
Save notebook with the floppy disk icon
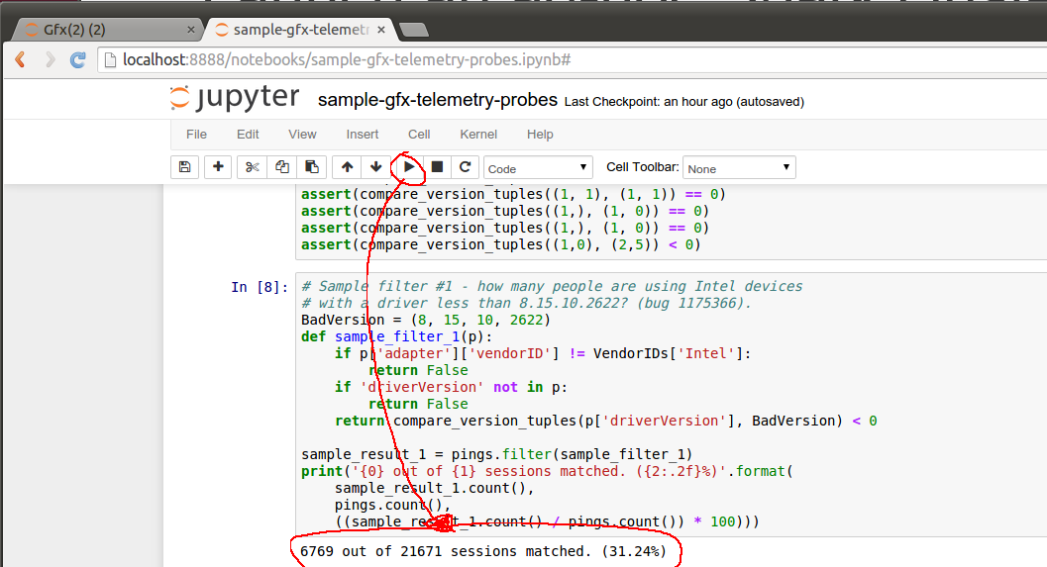[185, 167]
